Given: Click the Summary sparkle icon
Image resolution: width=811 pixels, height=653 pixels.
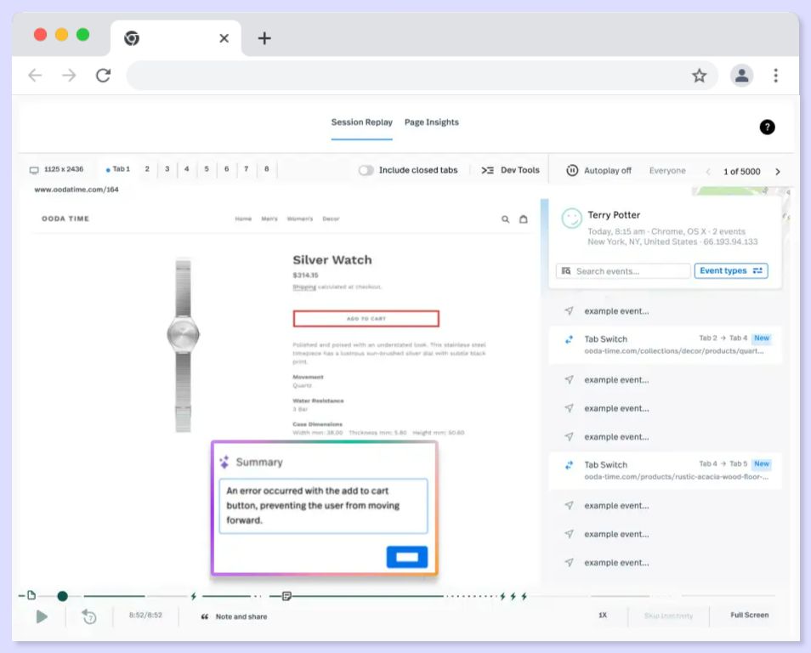Looking at the screenshot, I should click(x=224, y=462).
